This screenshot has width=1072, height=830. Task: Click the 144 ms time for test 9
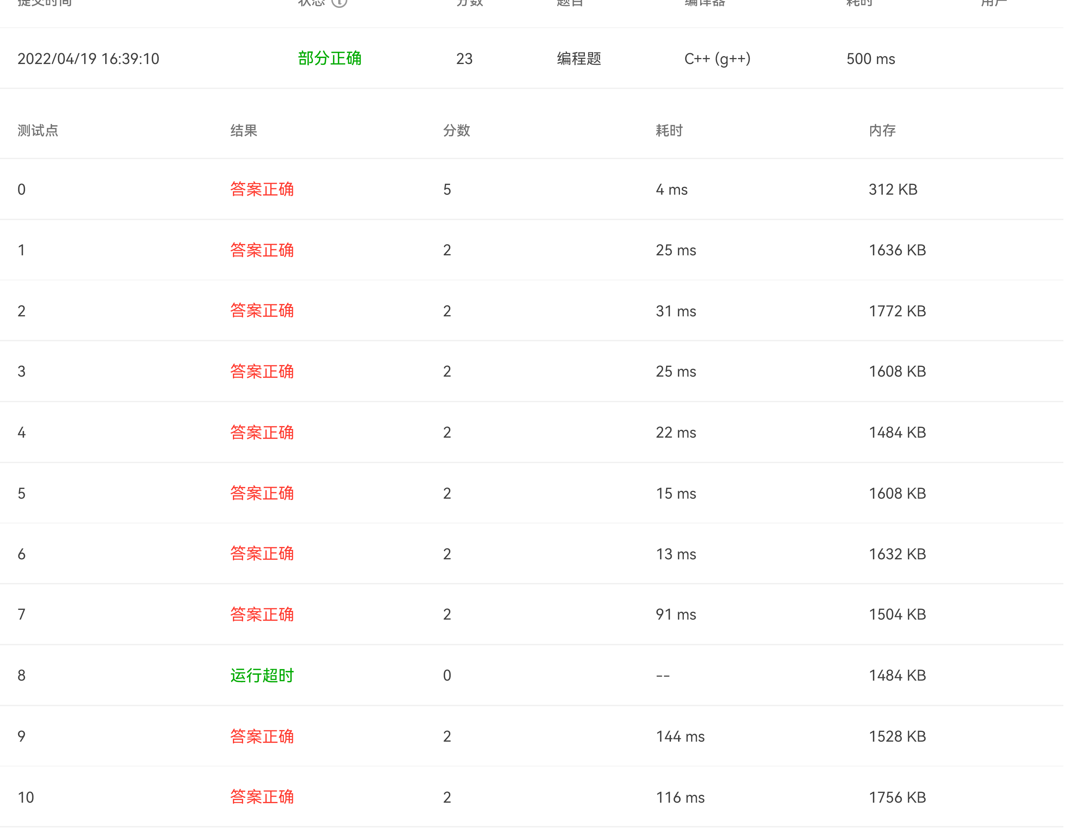680,736
